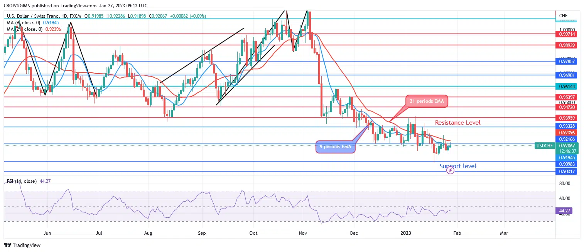Click the CHF currency label above price axis
The image size is (584, 252).
(x=563, y=16)
